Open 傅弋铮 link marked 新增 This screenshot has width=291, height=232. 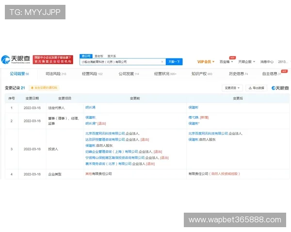point(194,117)
